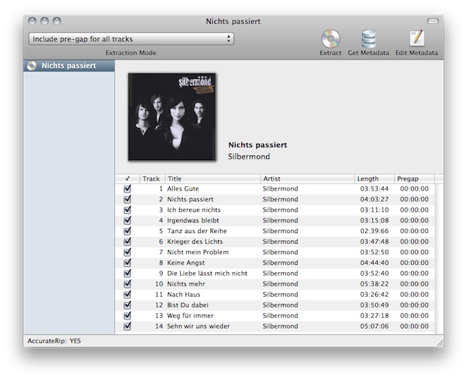Uncheck track 8 Keine Angst
Image resolution: width=467 pixels, height=379 pixels.
[127, 263]
